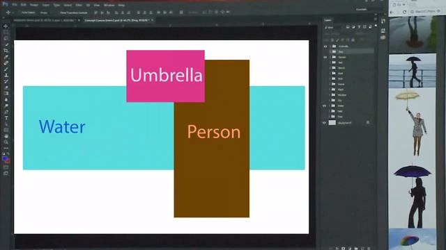Image resolution: width=446 pixels, height=250 pixels.
Task: Click the Change Screen Mode icon
Action: pyautogui.click(x=6, y=173)
